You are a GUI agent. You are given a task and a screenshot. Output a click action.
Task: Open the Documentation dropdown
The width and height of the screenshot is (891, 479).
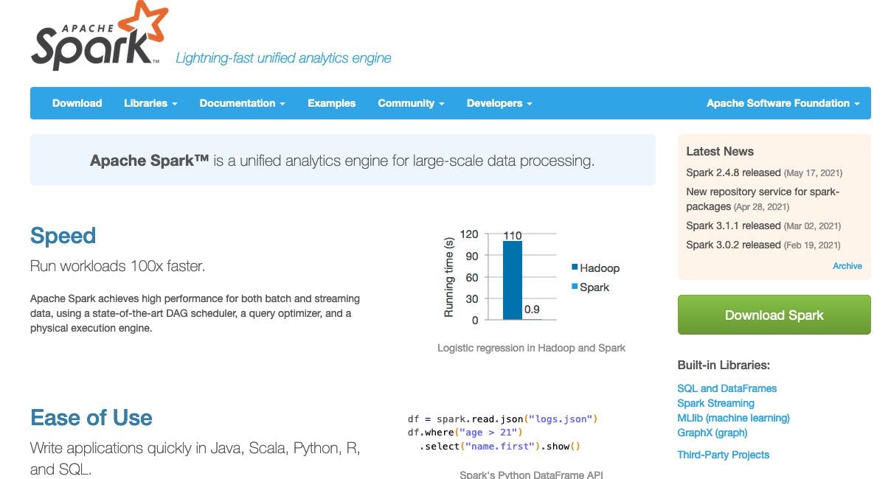(238, 103)
